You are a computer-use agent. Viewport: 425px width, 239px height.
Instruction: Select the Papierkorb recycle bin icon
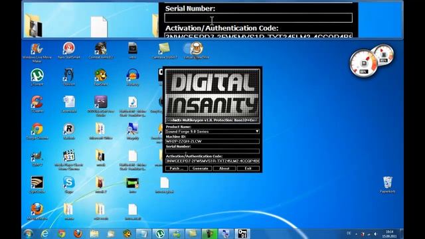tap(388, 185)
